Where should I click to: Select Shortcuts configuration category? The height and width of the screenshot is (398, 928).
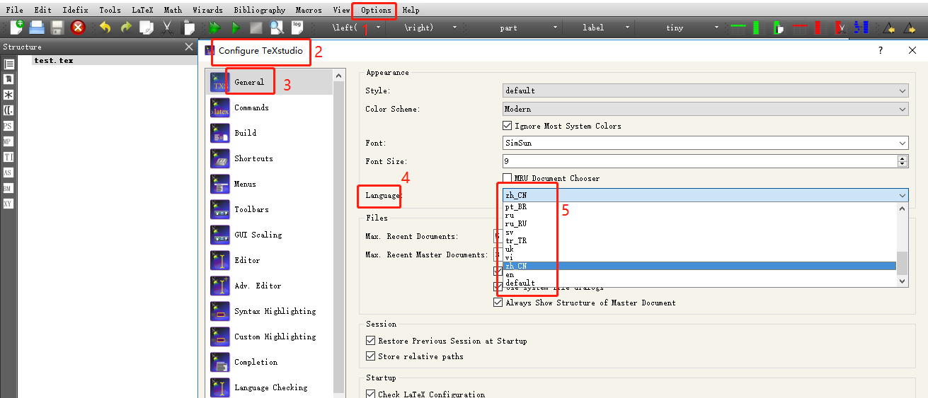[270, 158]
